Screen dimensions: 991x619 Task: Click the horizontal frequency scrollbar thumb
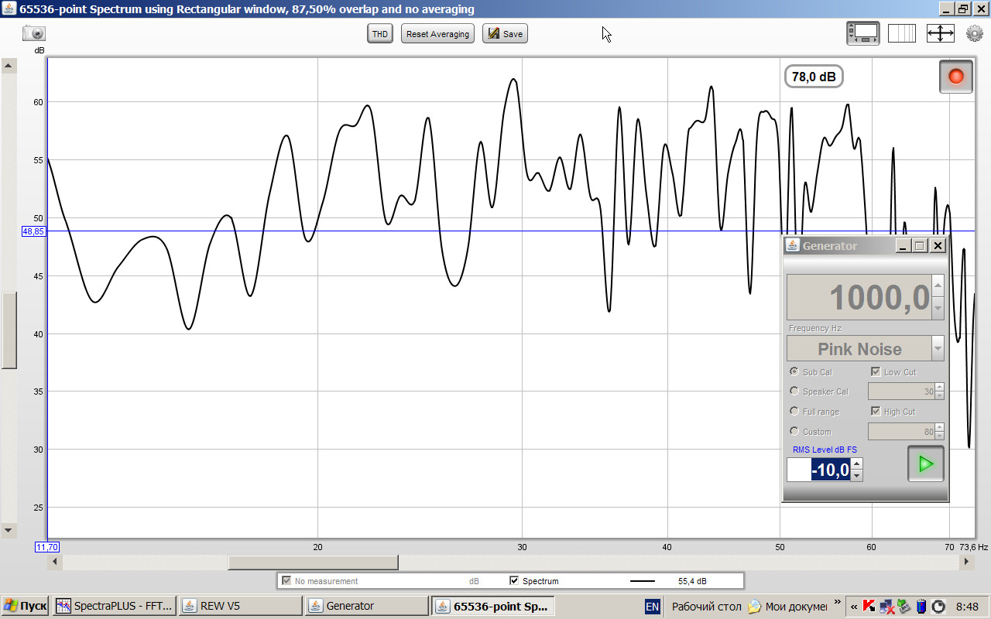point(313,563)
